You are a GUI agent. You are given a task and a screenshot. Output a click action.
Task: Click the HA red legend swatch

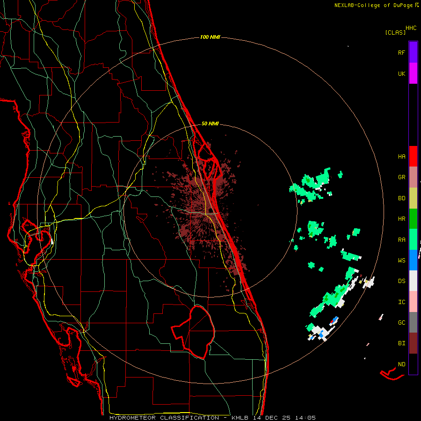tap(413, 156)
